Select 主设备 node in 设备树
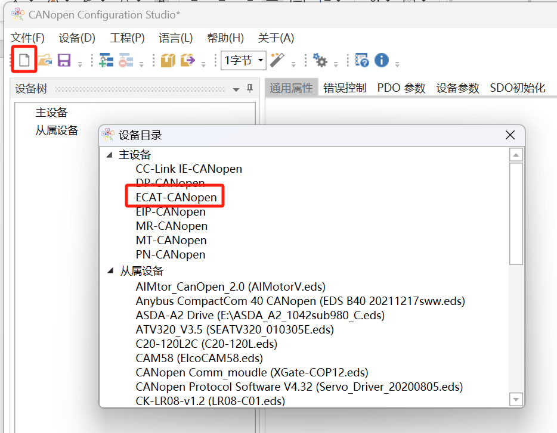Image resolution: width=557 pixels, height=433 pixels. pos(51,113)
